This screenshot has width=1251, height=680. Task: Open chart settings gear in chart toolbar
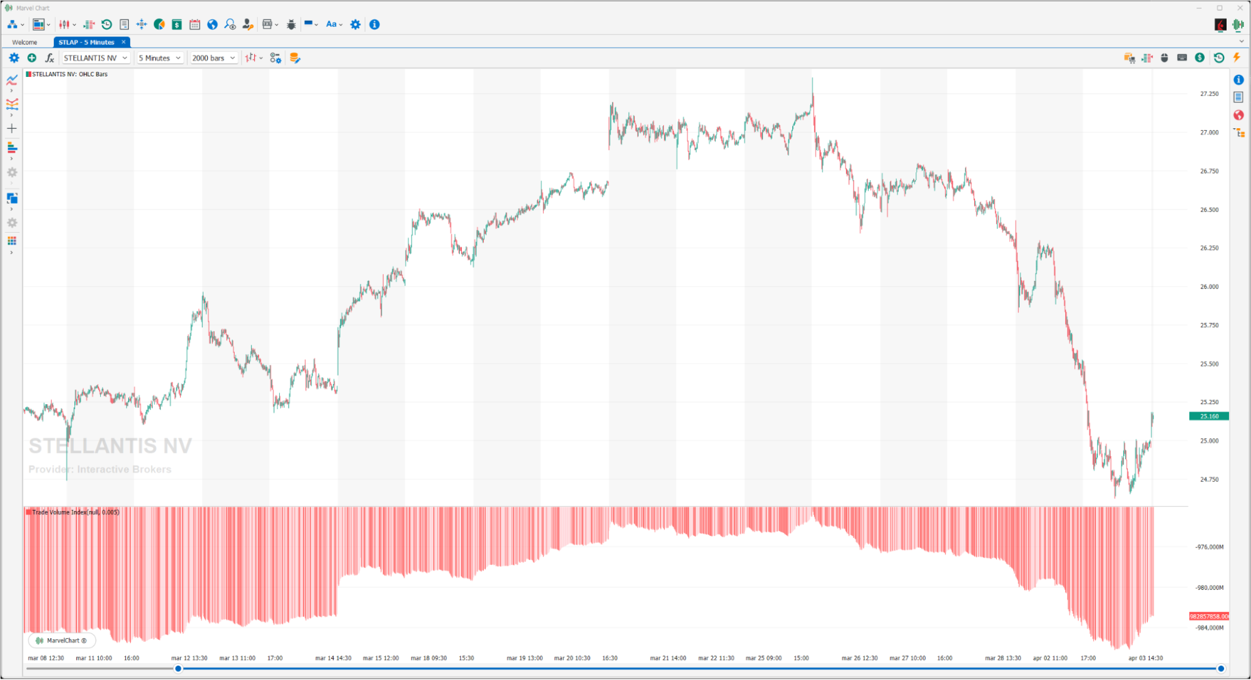pos(14,58)
